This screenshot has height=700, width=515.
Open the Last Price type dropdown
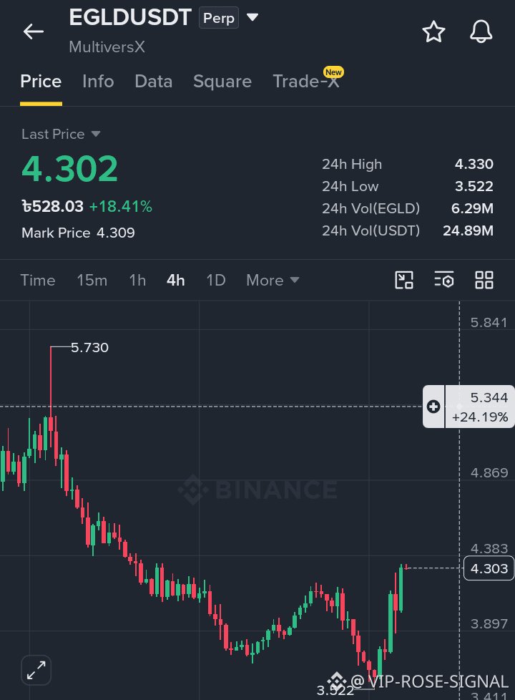click(x=96, y=134)
